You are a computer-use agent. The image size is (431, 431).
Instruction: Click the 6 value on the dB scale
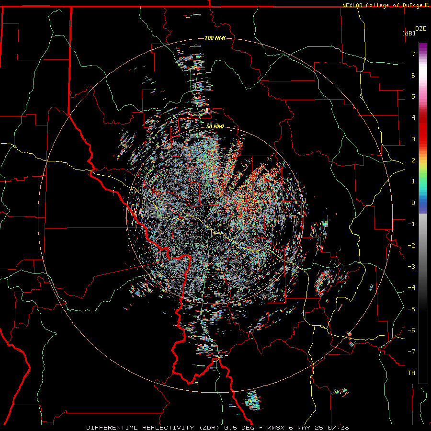[x=413, y=75]
